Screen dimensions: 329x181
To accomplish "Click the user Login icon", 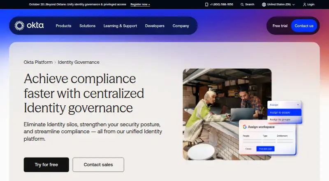I will click(x=304, y=5).
